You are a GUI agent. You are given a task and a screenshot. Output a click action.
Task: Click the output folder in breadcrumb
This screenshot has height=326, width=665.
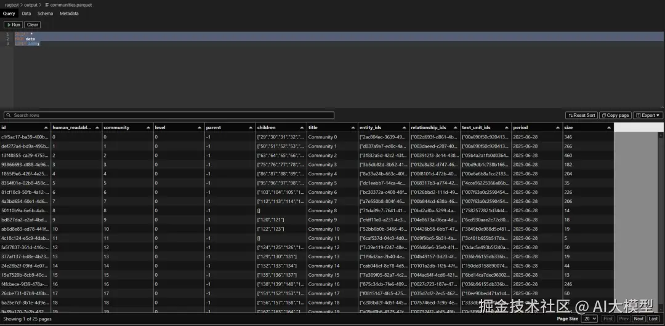(x=31, y=4)
